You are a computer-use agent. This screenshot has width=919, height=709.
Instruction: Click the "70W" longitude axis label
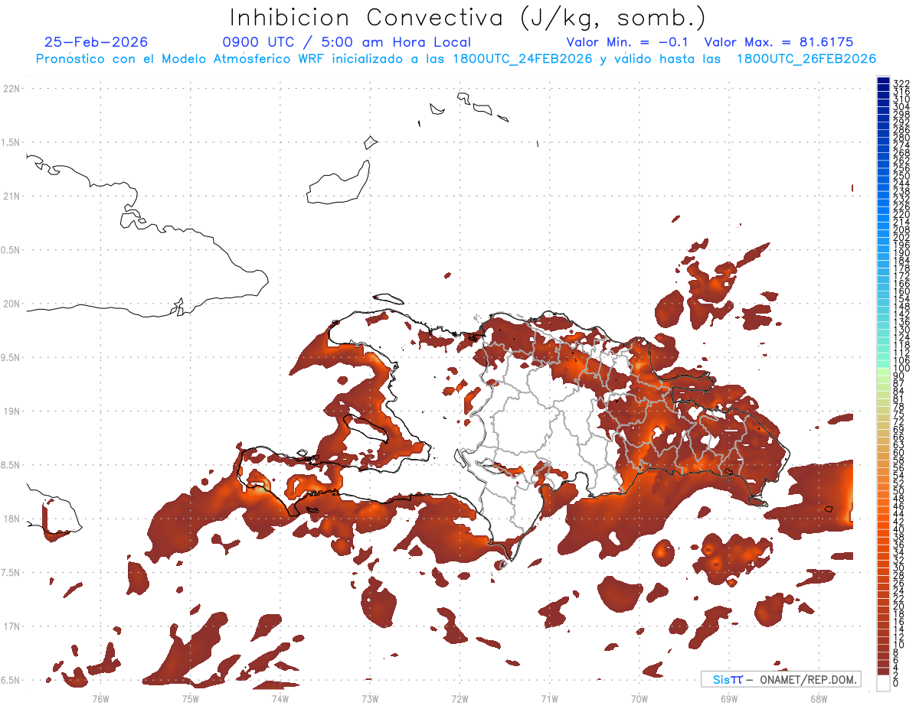pos(639,698)
